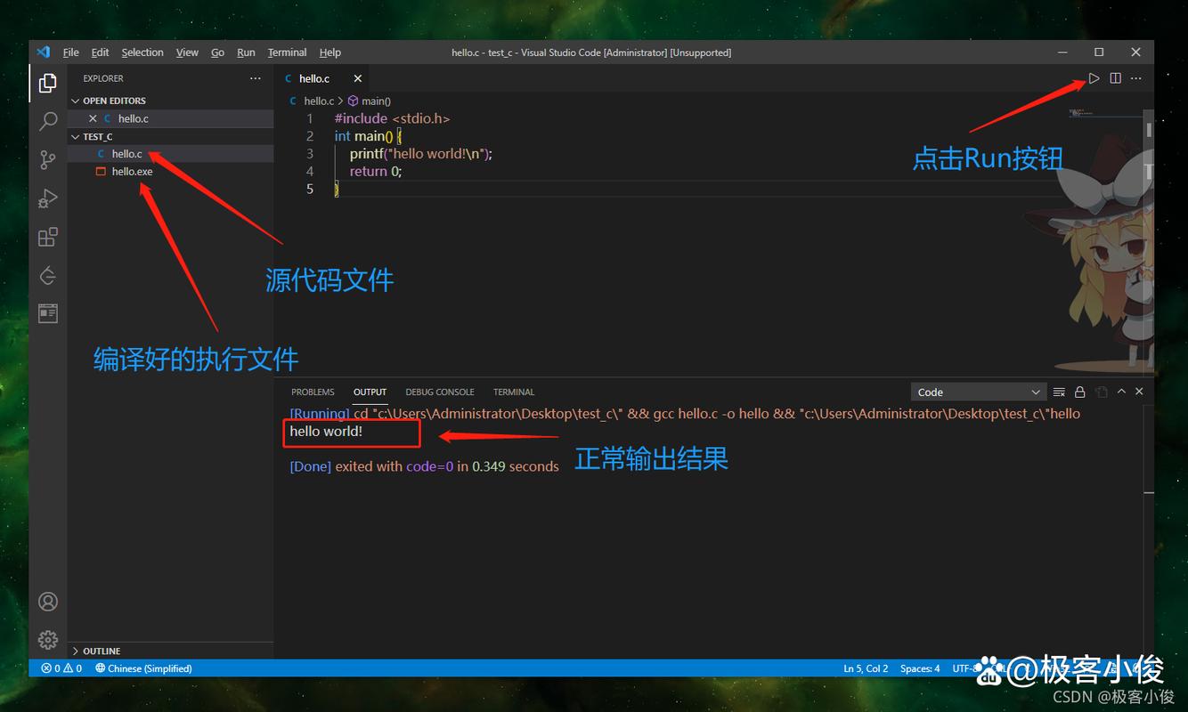
Task: Open the Search view in the Activity Bar
Action: tap(47, 120)
